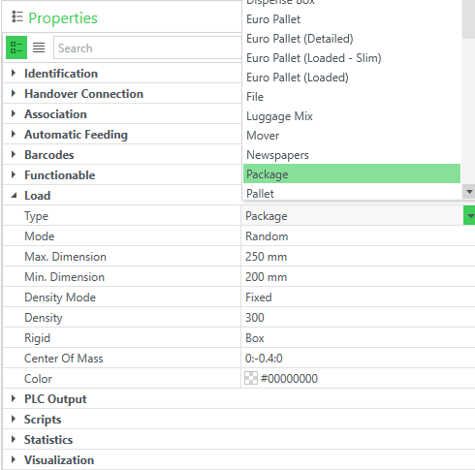Edit the Max. Dimension value
475x470 pixels.
(x=358, y=257)
